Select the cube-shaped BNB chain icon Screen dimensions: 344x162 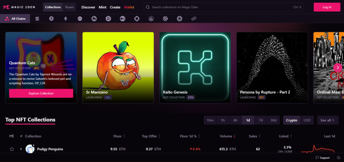179,19
